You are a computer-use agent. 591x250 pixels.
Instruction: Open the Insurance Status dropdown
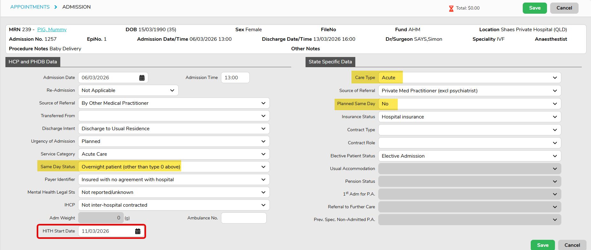[x=469, y=117]
